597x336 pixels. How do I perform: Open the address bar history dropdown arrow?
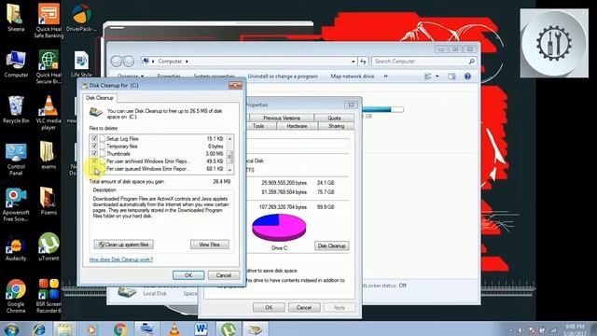coord(354,62)
